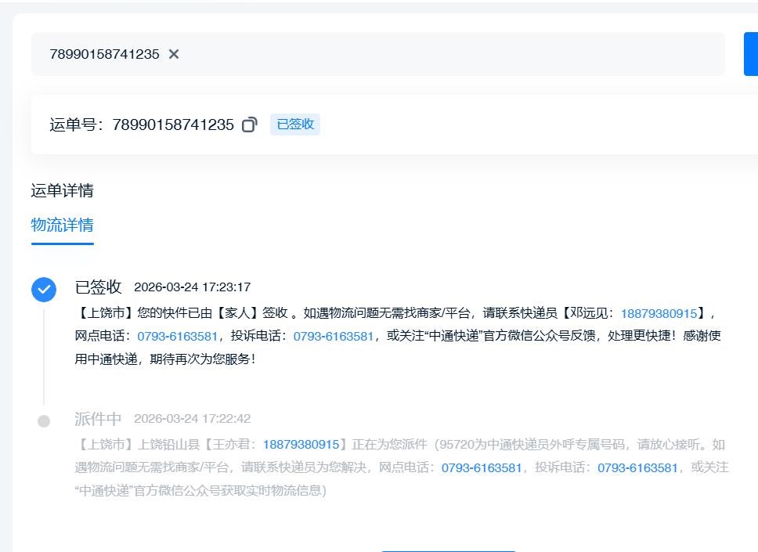Screen dimensions: 758x552
Task: Click the blue button at page bottom
Action: click(x=448, y=550)
